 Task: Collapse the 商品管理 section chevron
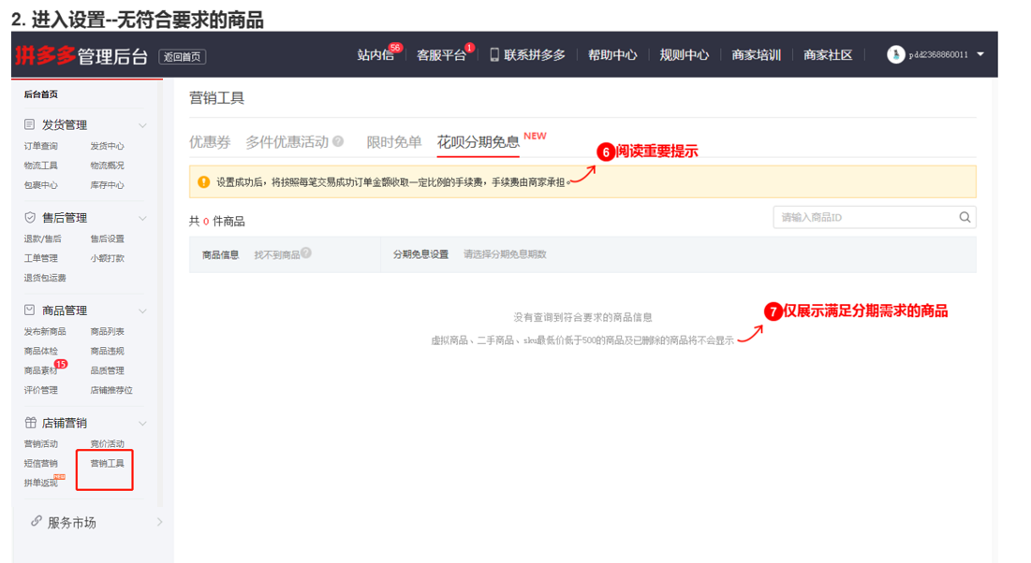(142, 310)
